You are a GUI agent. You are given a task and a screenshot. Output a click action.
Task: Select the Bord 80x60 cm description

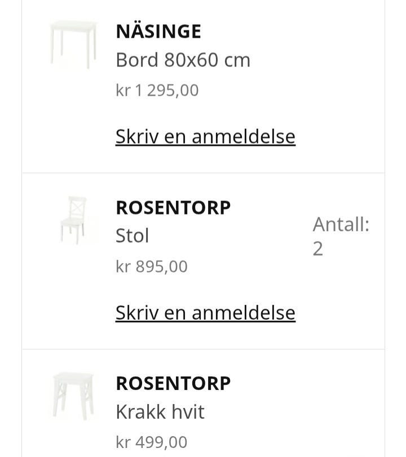click(x=183, y=60)
